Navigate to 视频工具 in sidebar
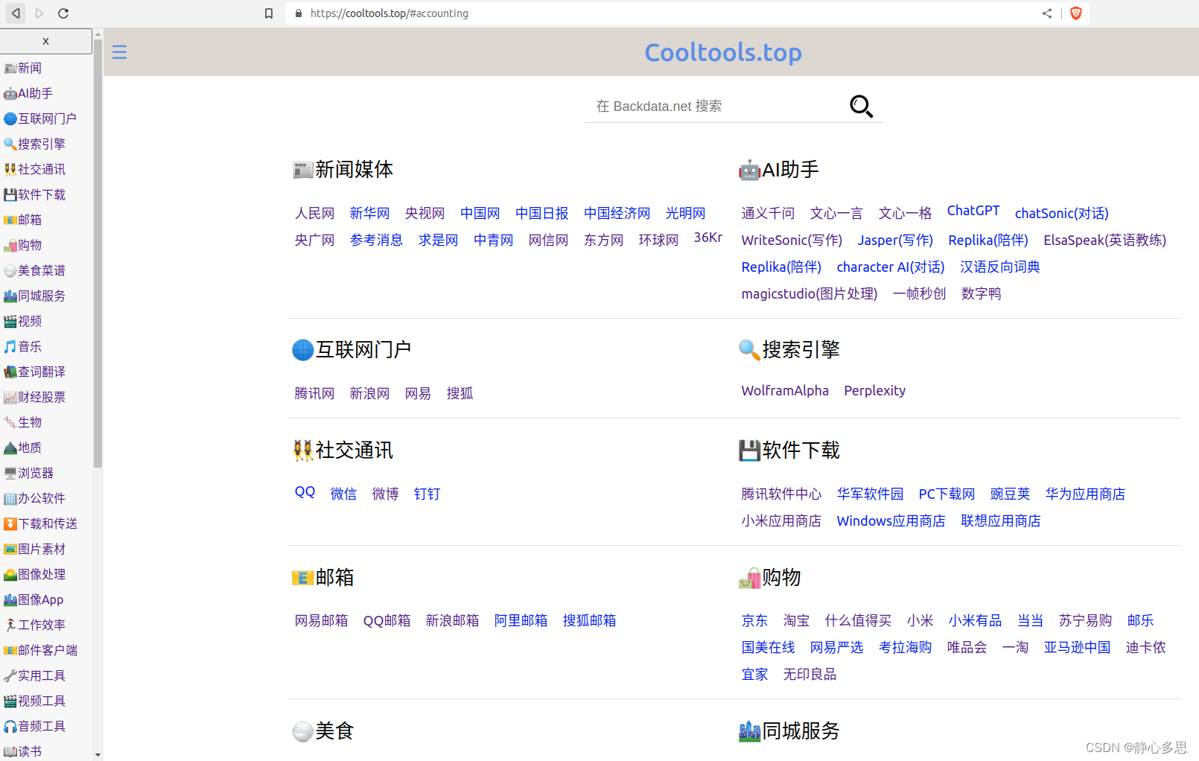The image size is (1199, 761). (x=34, y=701)
